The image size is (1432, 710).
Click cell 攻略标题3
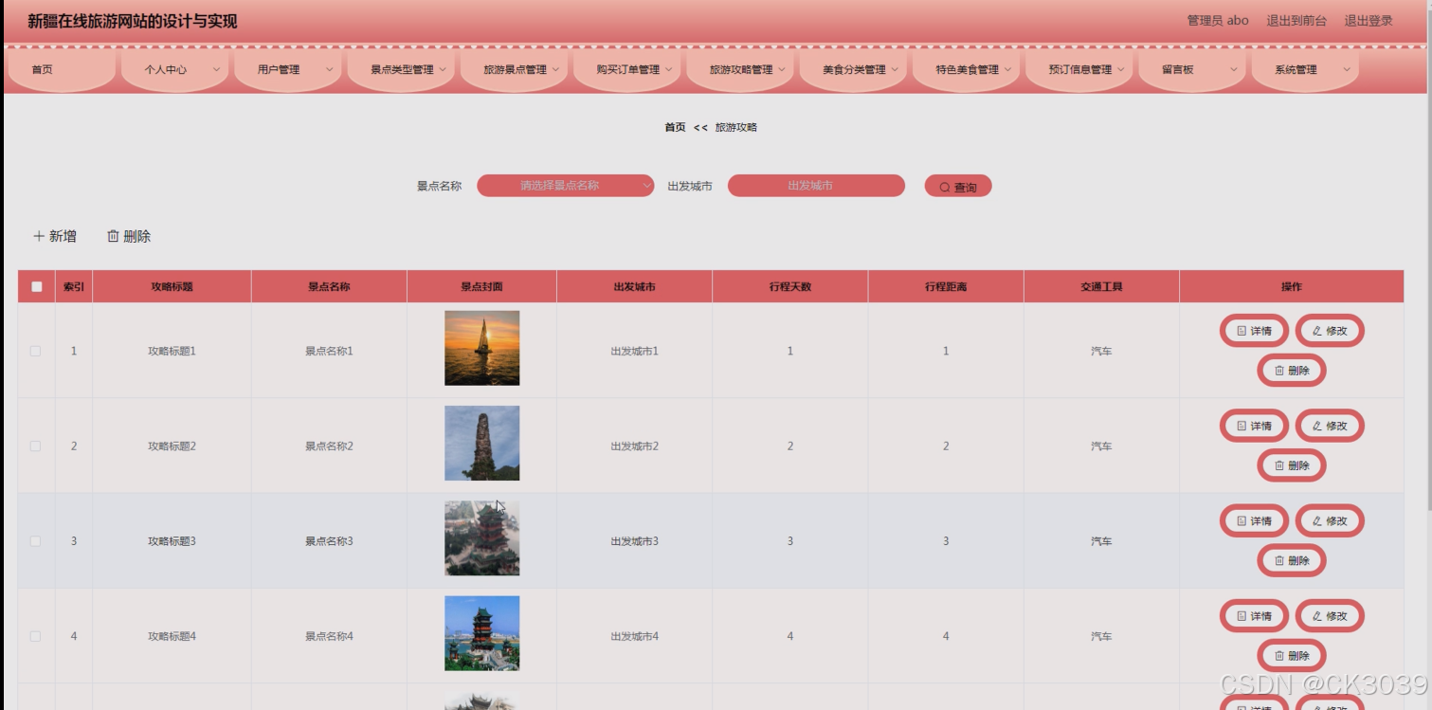[x=172, y=541]
